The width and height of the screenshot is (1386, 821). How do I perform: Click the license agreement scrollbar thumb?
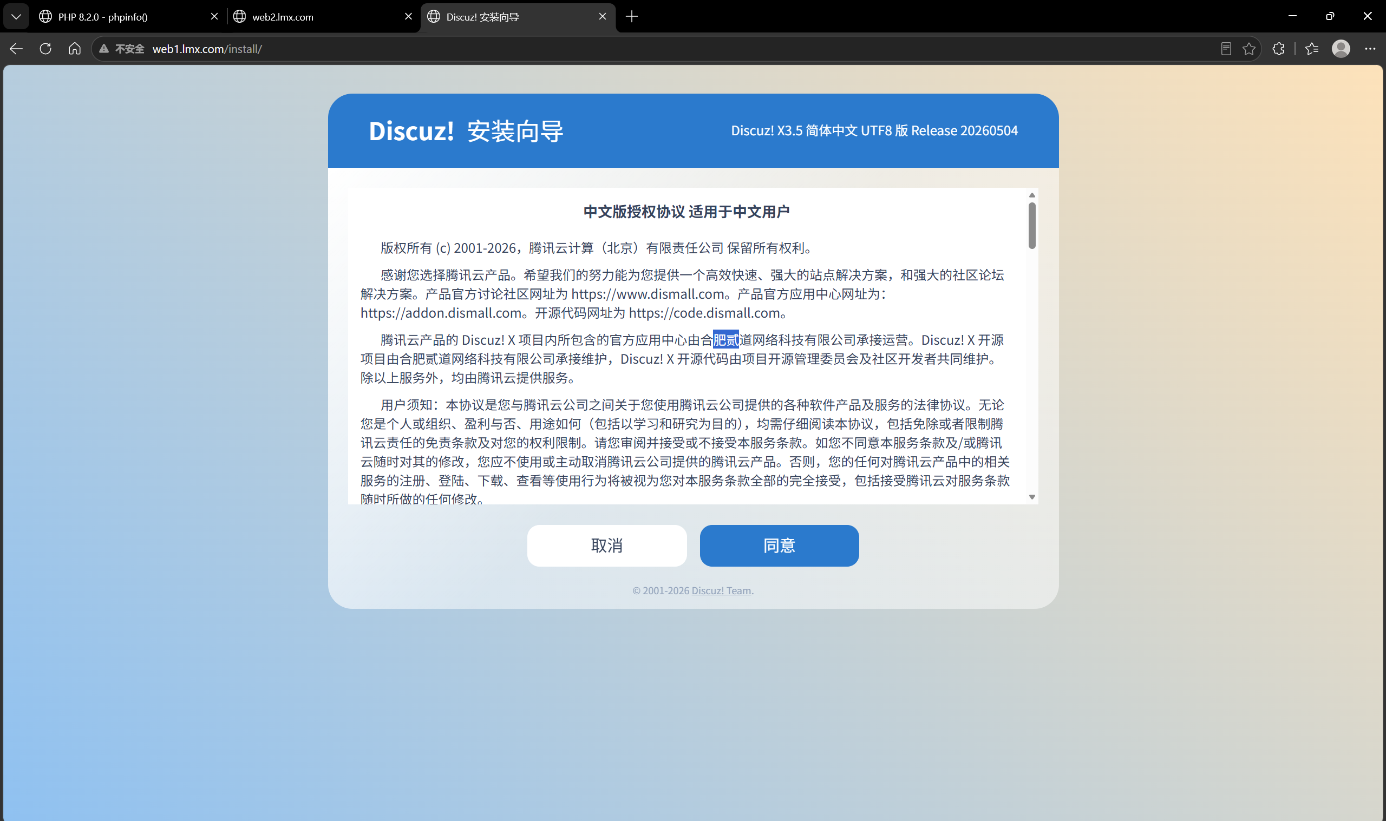click(1032, 226)
